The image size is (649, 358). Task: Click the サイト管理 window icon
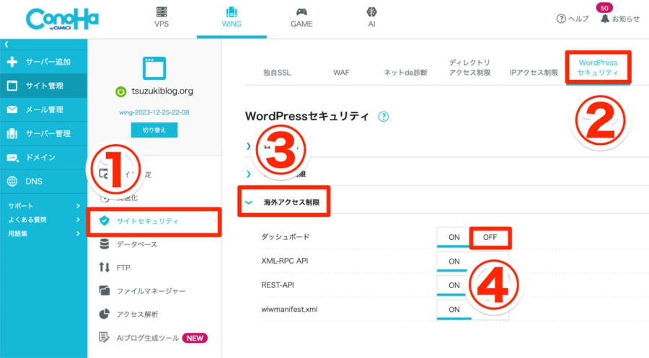12,86
